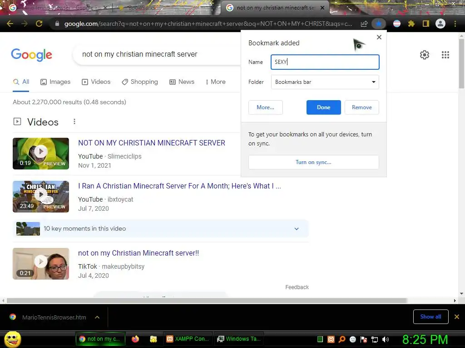Switch to XAMPP Control taskbar button
The height and width of the screenshot is (348, 465).
pos(188,339)
